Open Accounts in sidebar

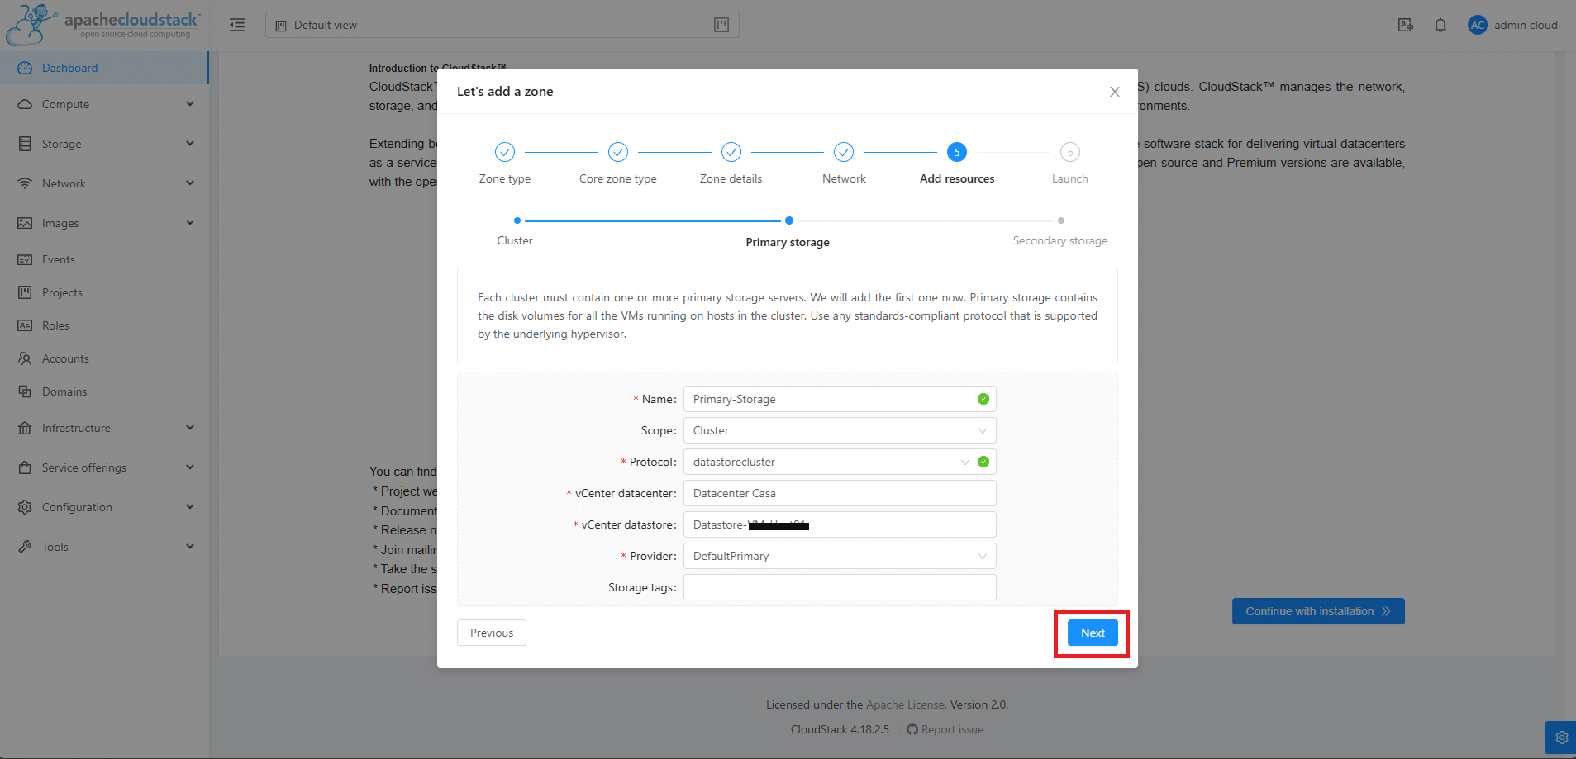[104, 358]
